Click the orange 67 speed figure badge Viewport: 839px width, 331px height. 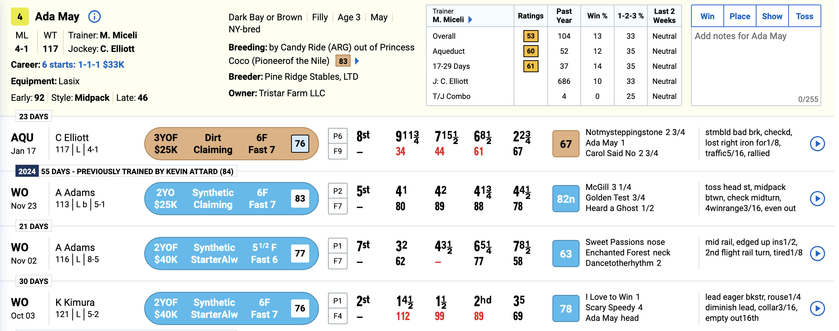[x=565, y=143]
